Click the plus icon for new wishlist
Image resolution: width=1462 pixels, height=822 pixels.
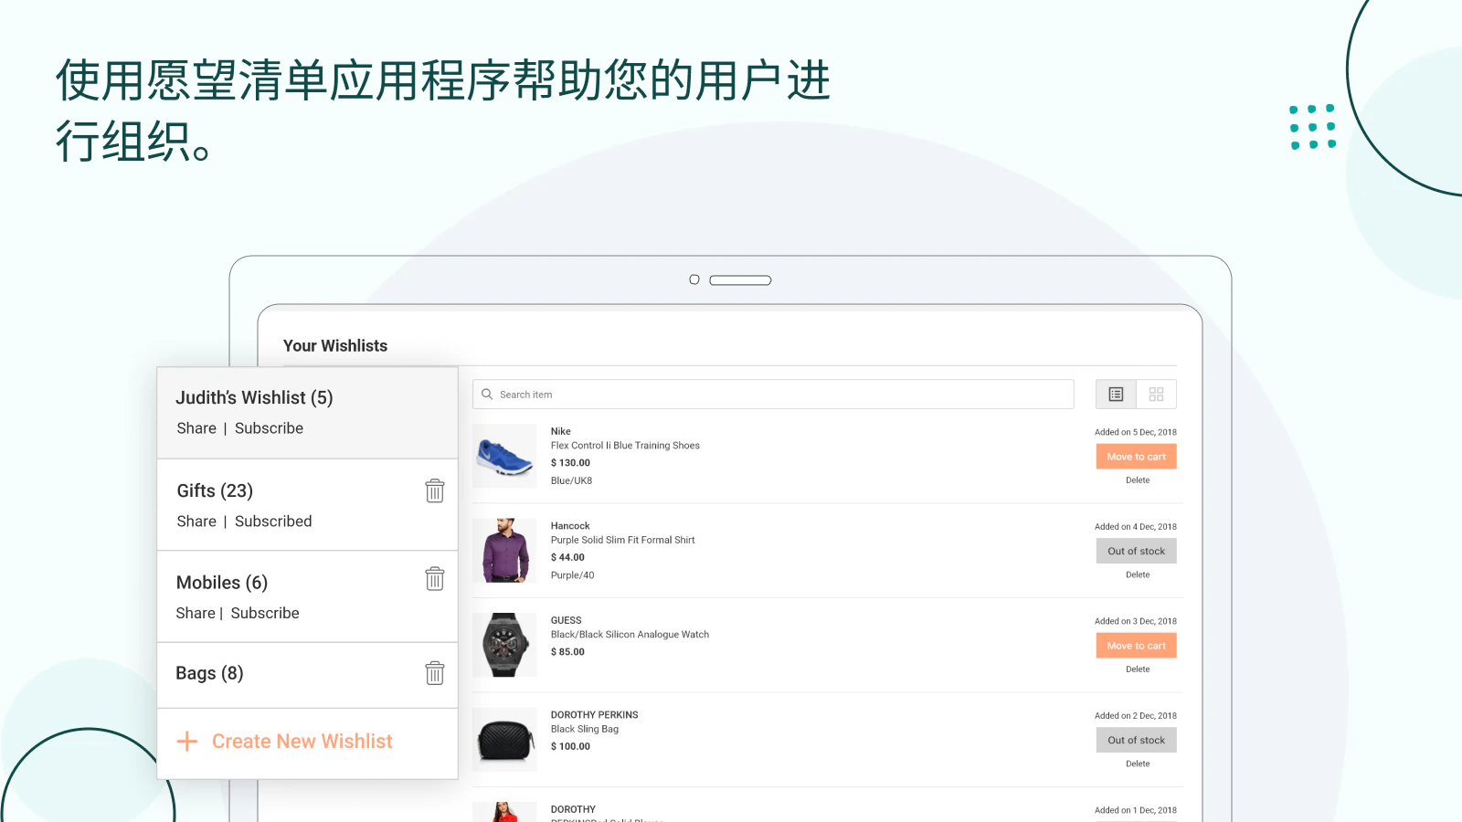(x=186, y=741)
